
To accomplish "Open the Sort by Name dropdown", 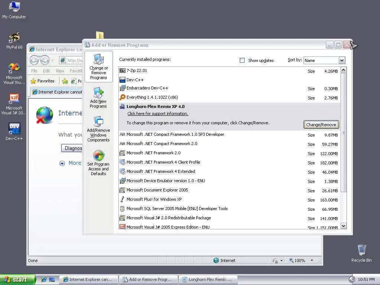I will pyautogui.click(x=342, y=60).
